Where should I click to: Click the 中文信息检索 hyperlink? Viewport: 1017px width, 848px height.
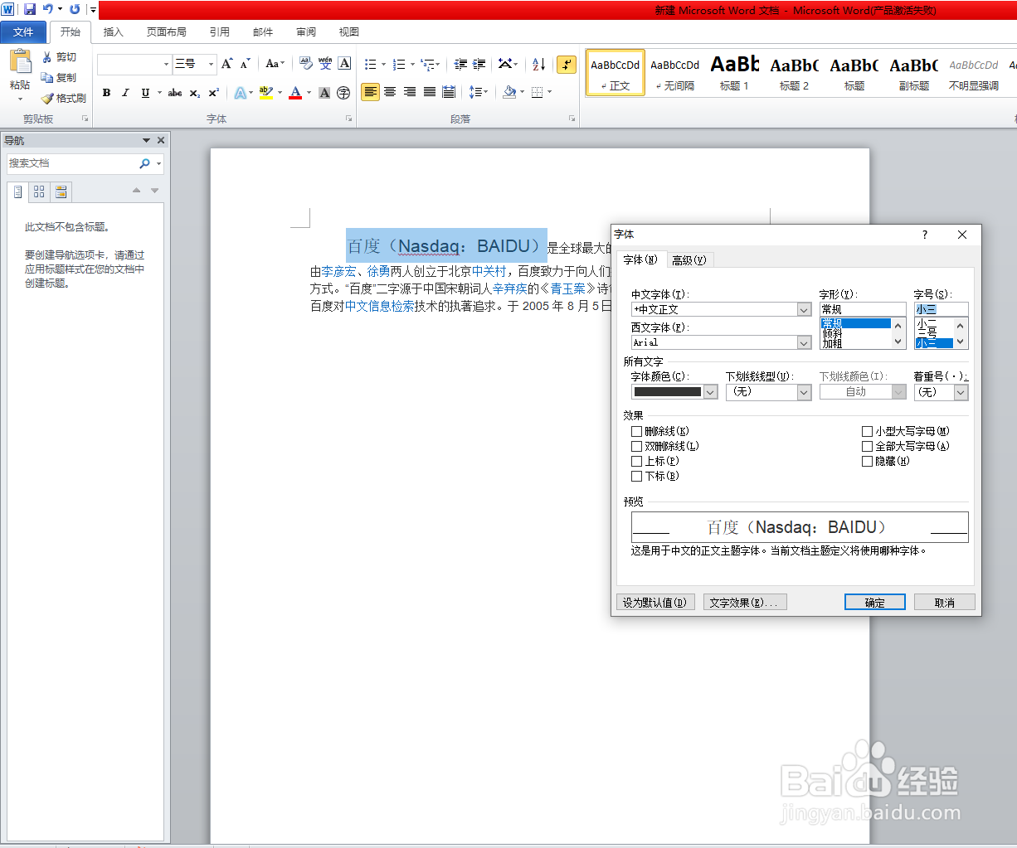pyautogui.click(x=380, y=306)
